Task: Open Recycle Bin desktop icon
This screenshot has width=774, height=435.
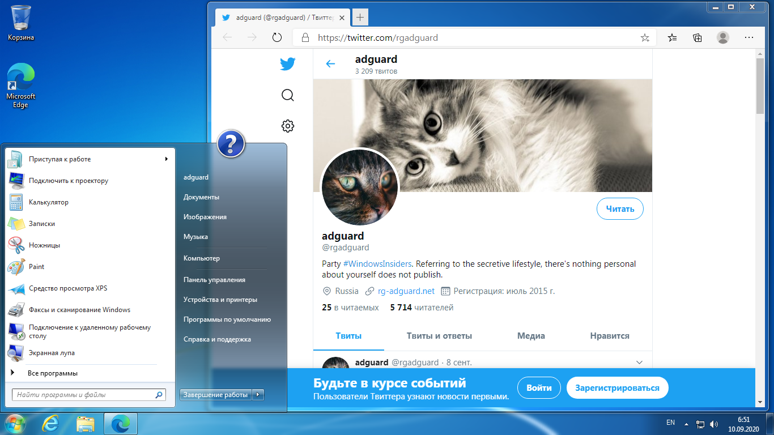Action: pos(21,23)
